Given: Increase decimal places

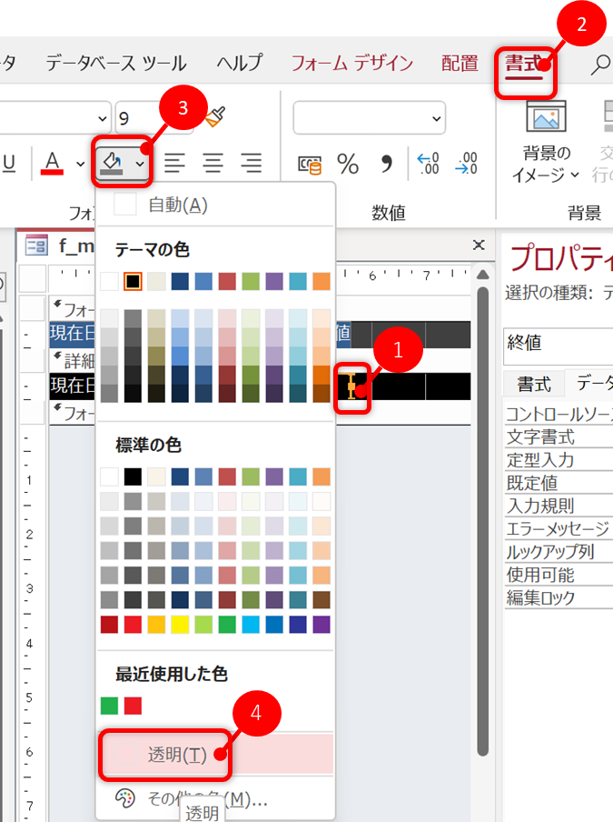Looking at the screenshot, I should [x=428, y=163].
